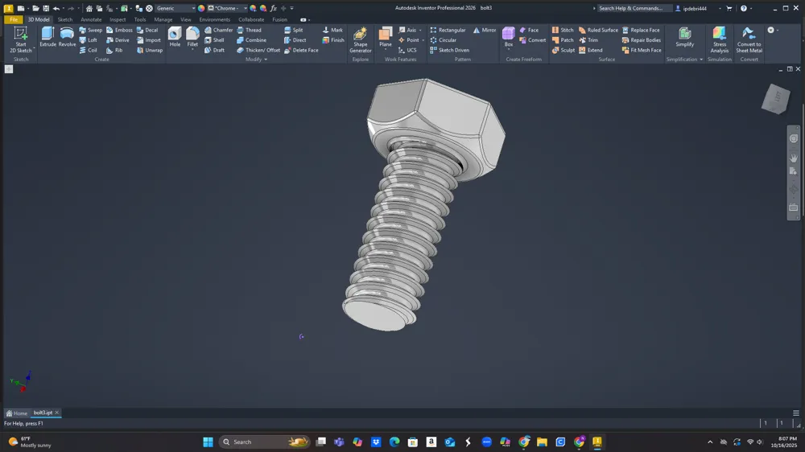Viewport: 805px width, 452px height.
Task: Select the Rectangular pattern tool
Action: (x=448, y=31)
